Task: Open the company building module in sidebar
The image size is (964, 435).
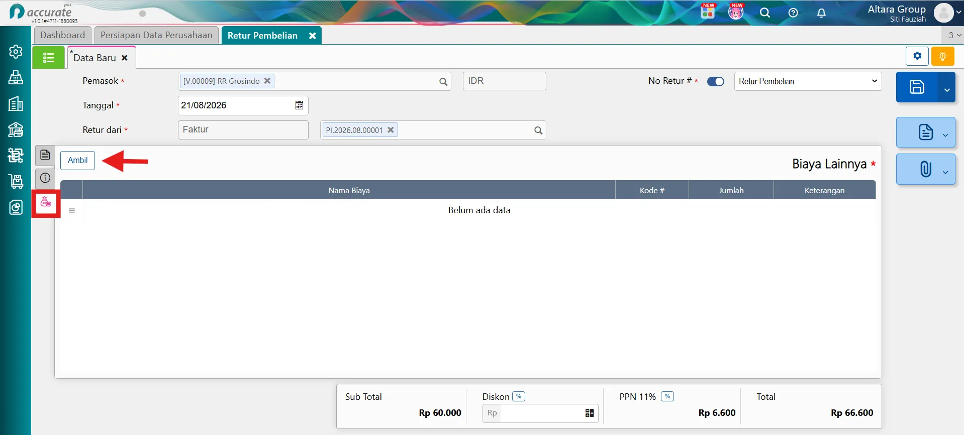Action: [16, 104]
